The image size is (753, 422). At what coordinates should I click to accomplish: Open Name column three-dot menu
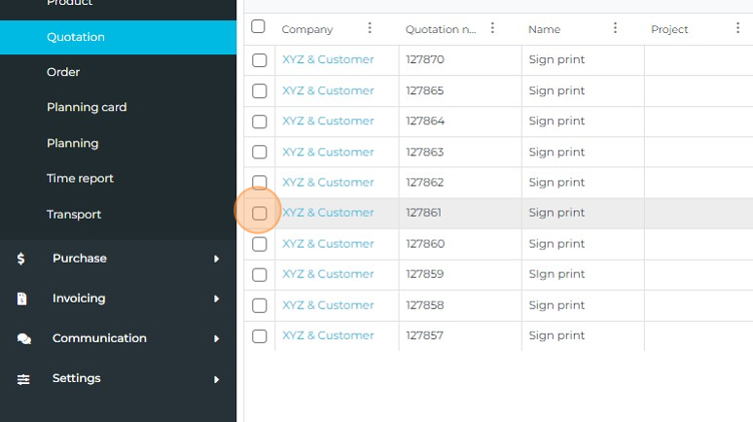coord(615,28)
